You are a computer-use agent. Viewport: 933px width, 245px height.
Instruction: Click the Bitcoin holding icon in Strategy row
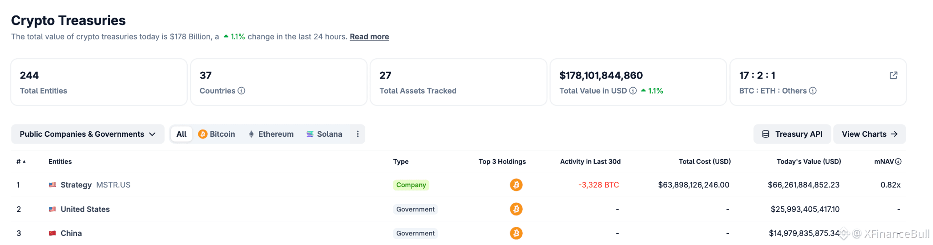click(x=516, y=185)
